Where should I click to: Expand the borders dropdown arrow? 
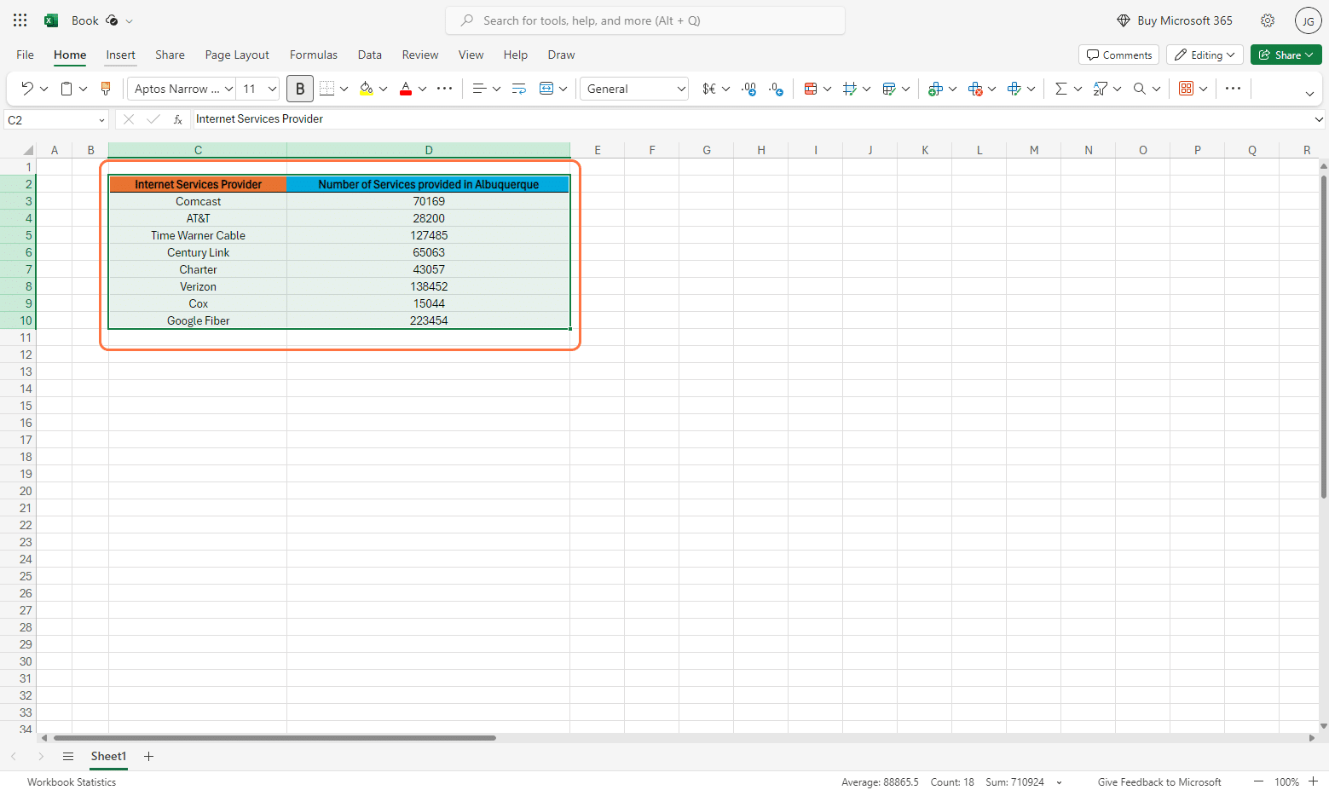(x=344, y=89)
